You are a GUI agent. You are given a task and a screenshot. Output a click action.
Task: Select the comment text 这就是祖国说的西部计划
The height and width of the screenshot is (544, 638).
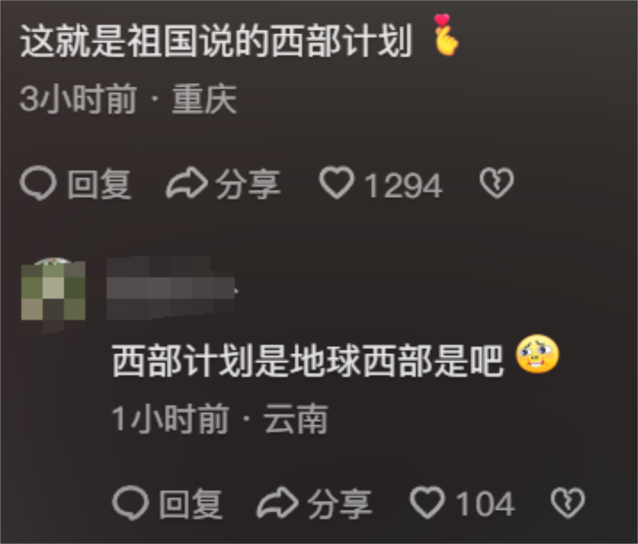point(216,41)
